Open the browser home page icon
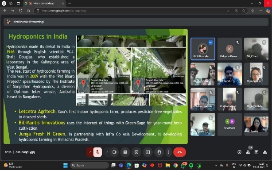 click(x=28, y=11)
